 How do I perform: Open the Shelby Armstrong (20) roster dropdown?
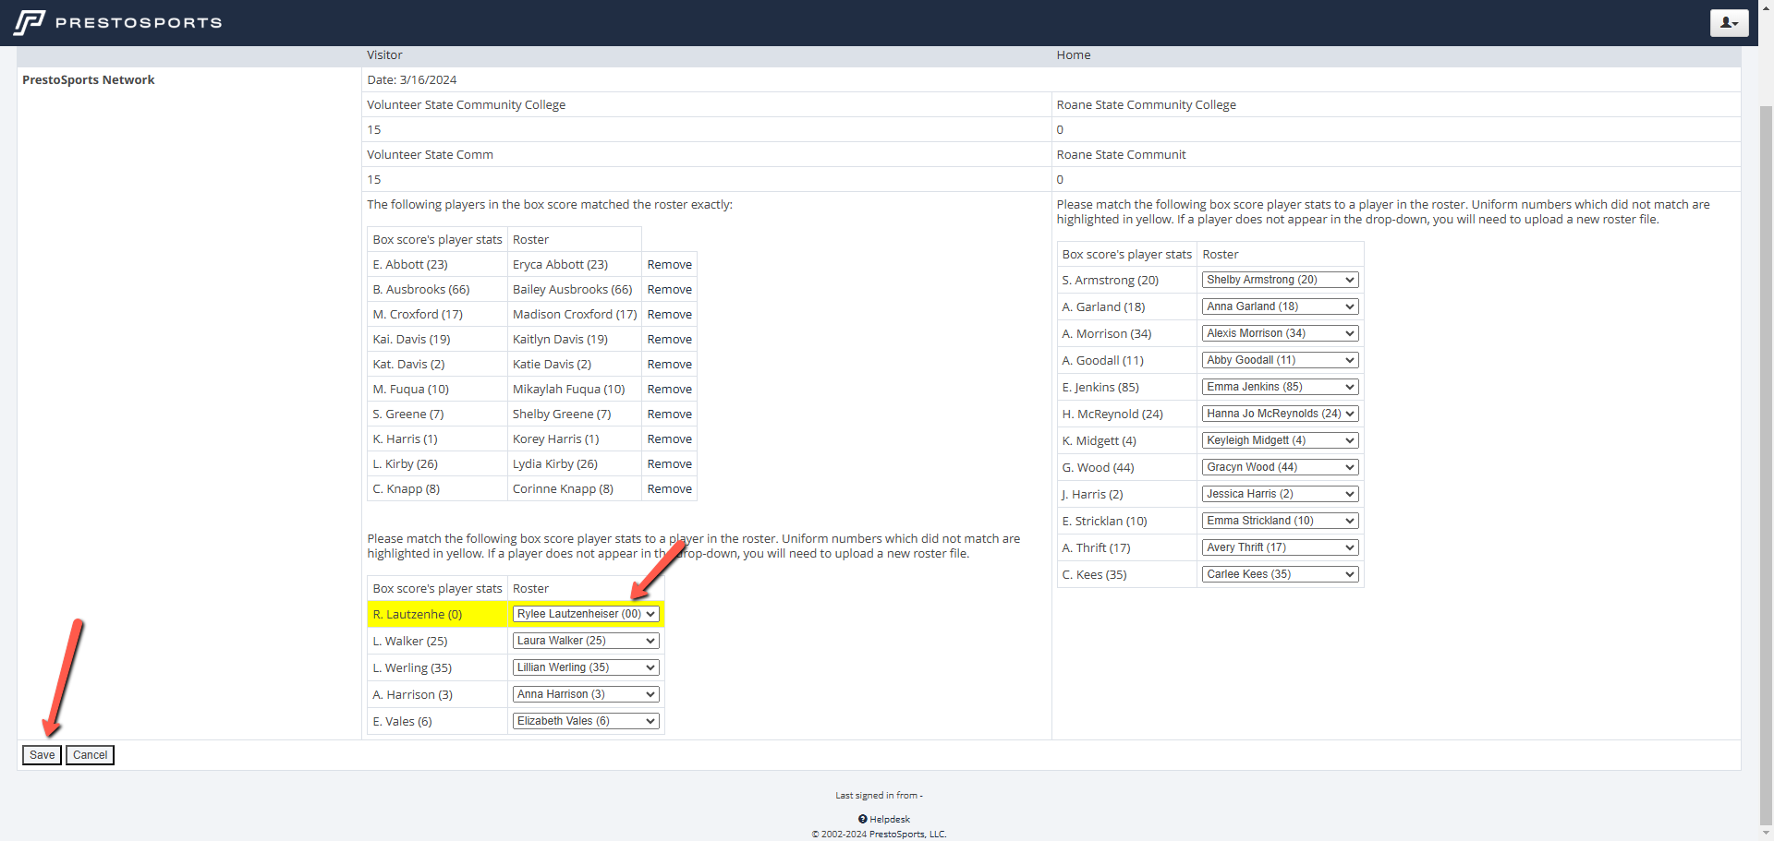[x=1280, y=280]
